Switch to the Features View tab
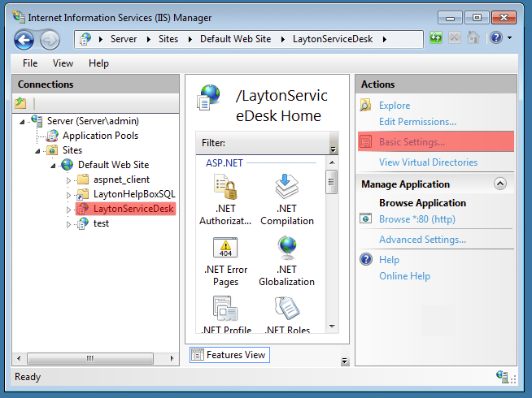The image size is (532, 398). (229, 355)
